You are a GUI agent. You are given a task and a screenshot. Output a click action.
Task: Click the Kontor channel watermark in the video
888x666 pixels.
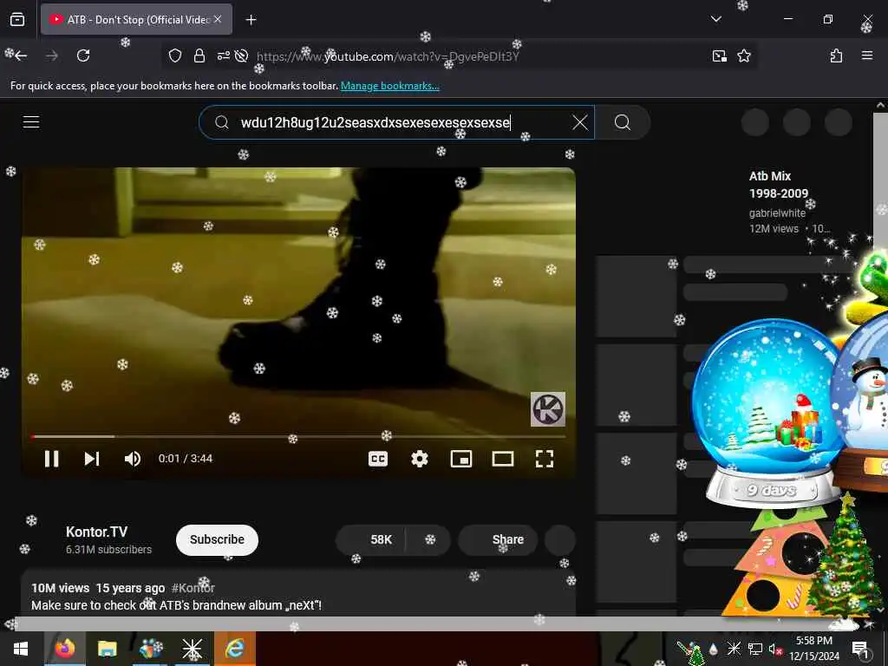pyautogui.click(x=548, y=409)
